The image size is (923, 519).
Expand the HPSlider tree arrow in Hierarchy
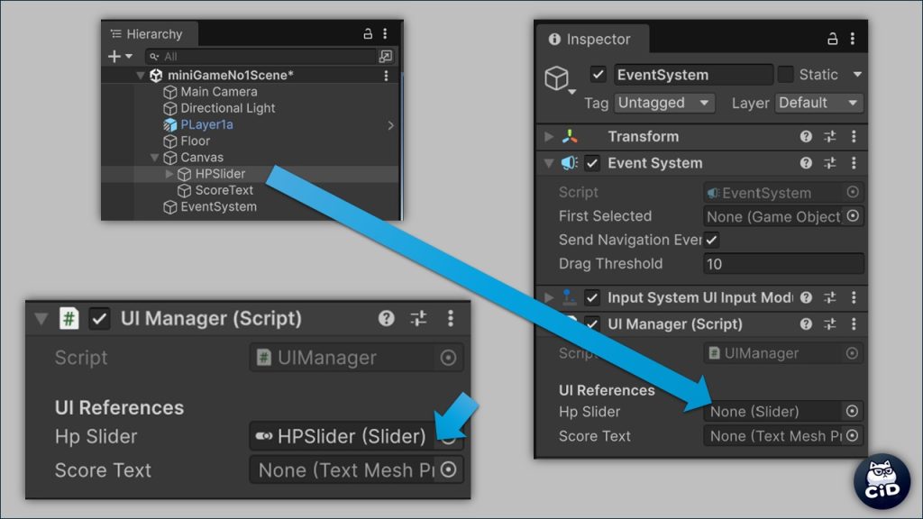pyautogui.click(x=169, y=174)
